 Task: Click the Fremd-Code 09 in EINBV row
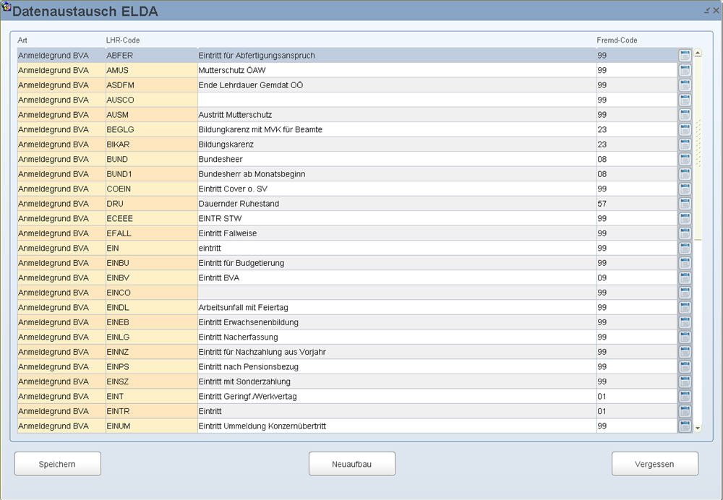[637, 277]
